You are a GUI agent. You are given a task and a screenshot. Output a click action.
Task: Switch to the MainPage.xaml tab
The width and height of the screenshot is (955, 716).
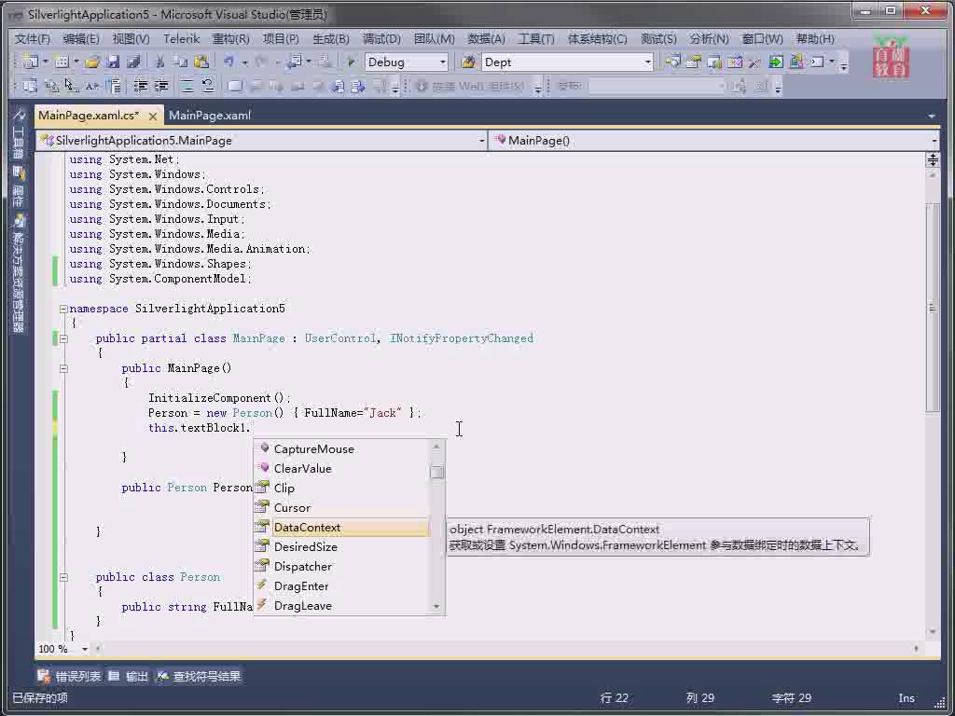(210, 115)
